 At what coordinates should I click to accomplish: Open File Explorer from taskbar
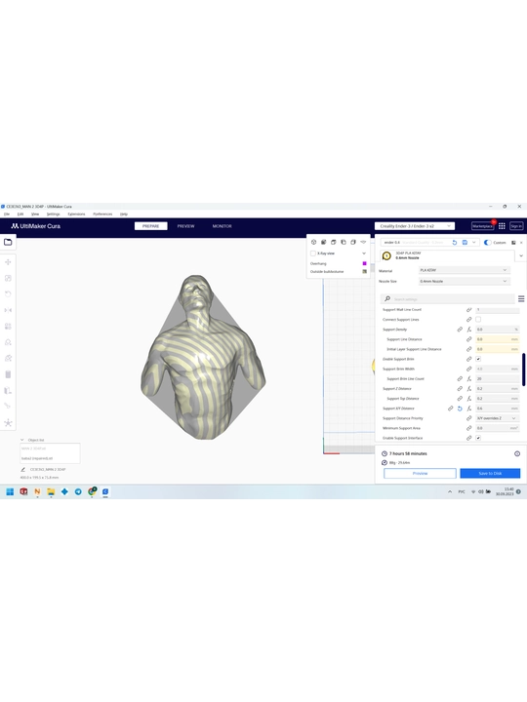[x=51, y=491]
